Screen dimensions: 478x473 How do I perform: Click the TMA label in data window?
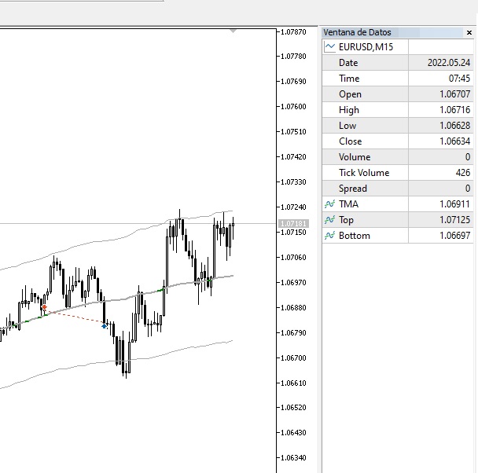[x=348, y=204]
